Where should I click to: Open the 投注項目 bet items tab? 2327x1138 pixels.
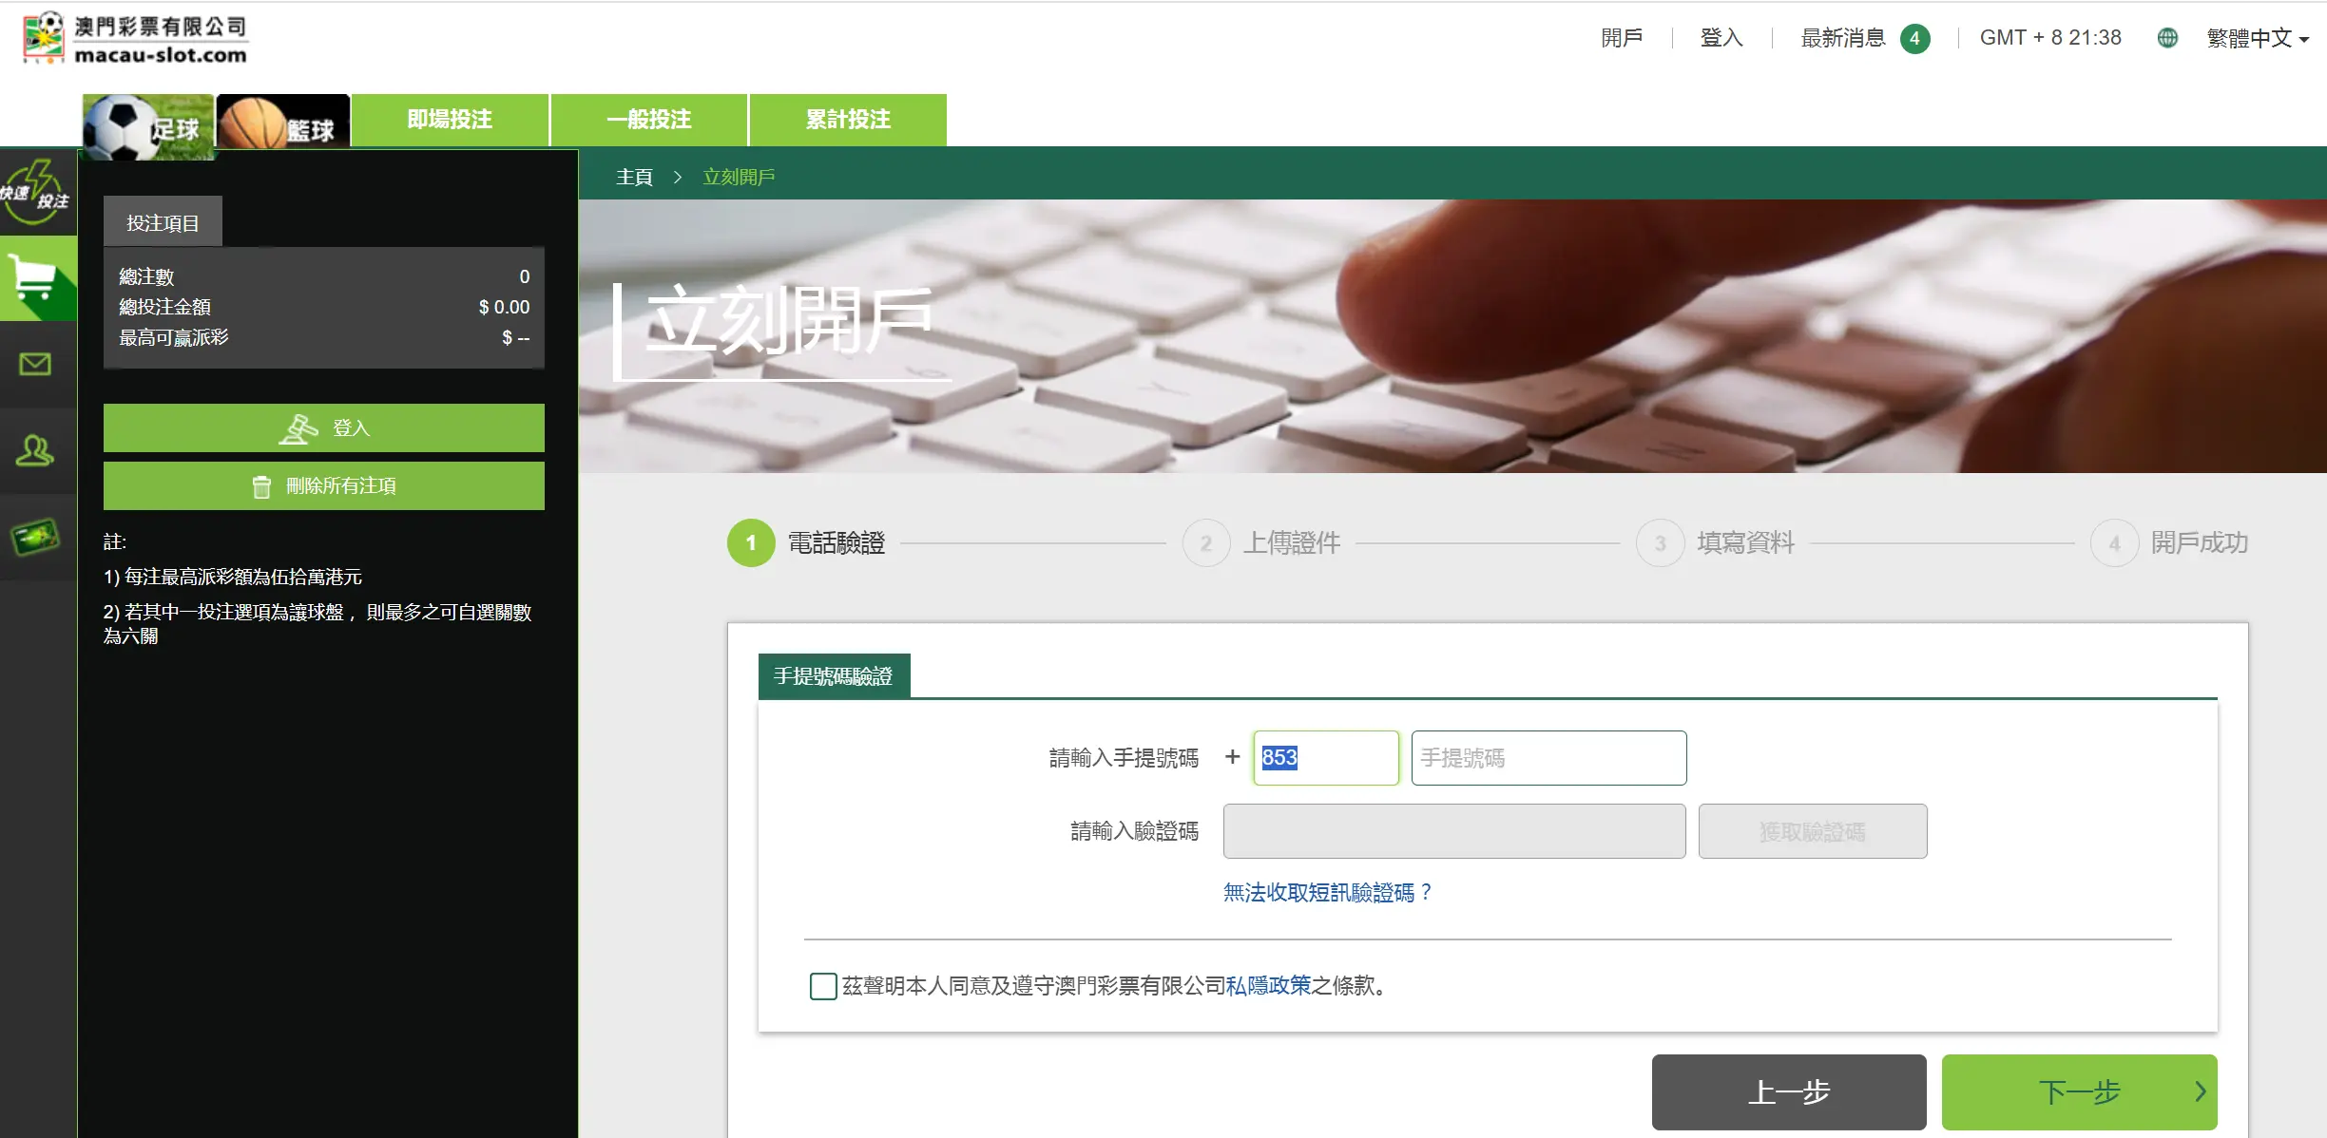coord(163,222)
